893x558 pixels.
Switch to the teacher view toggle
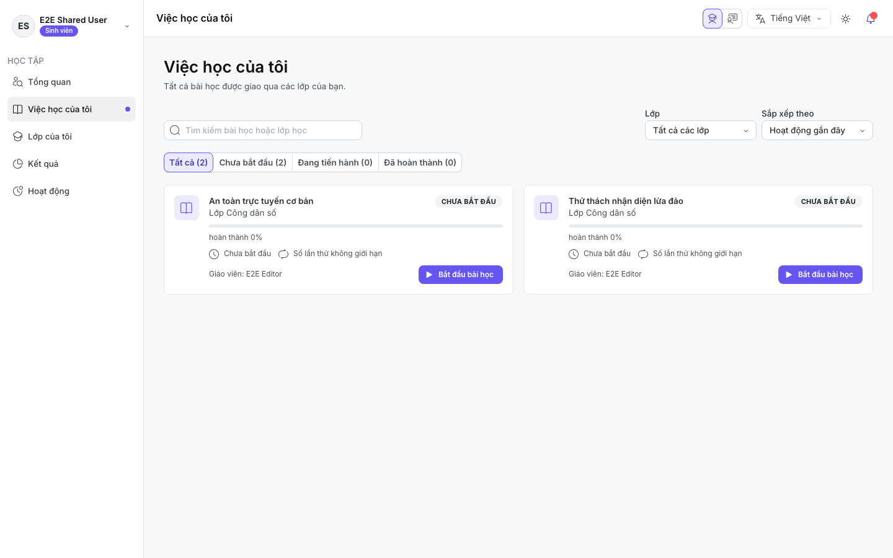pos(732,19)
